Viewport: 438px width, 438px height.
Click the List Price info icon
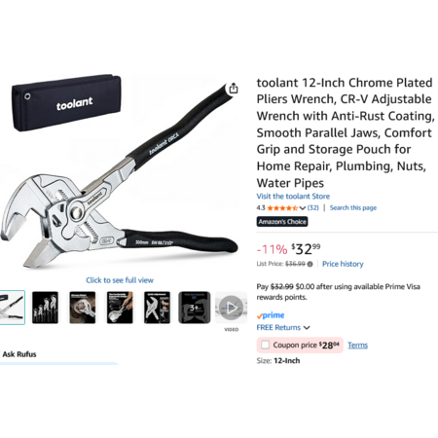point(310,264)
